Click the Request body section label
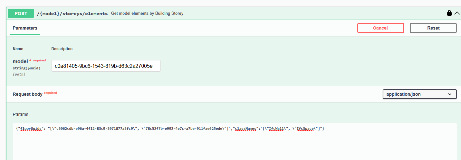The height and width of the screenshot is (160, 461). 27,94
